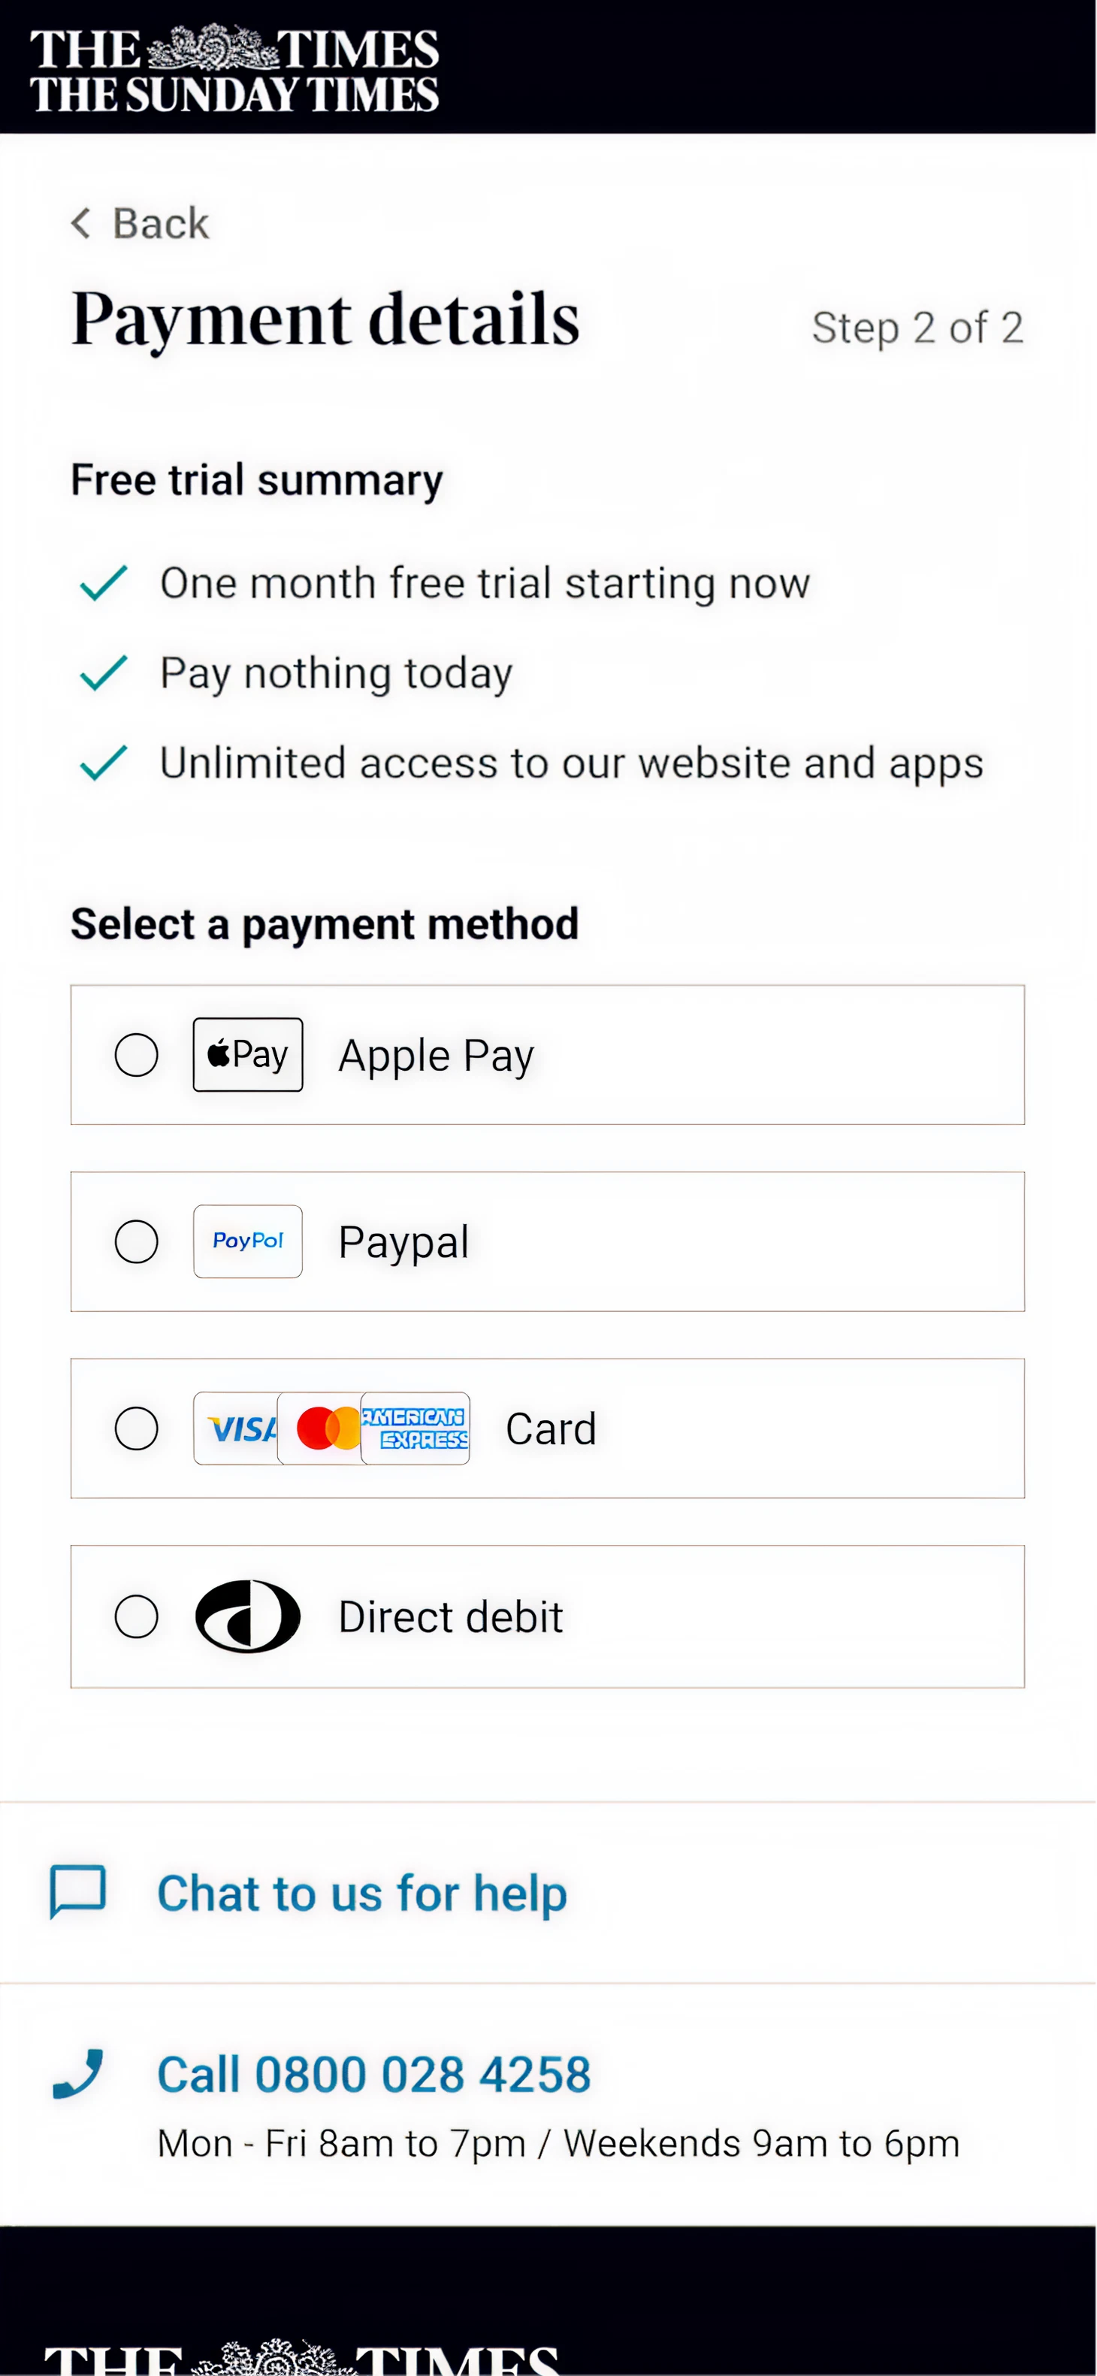Click the Apple Pay logo icon
Image resolution: width=1097 pixels, height=2376 pixels.
point(247,1054)
